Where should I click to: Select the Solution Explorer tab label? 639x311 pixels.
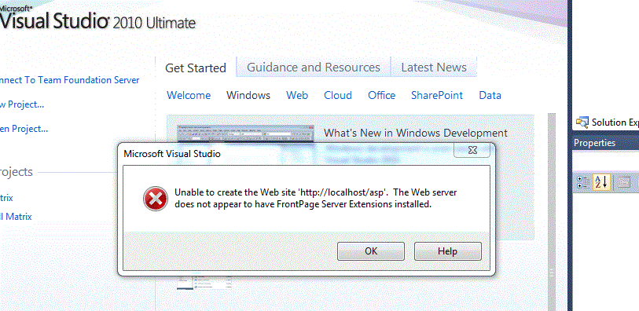tap(615, 122)
